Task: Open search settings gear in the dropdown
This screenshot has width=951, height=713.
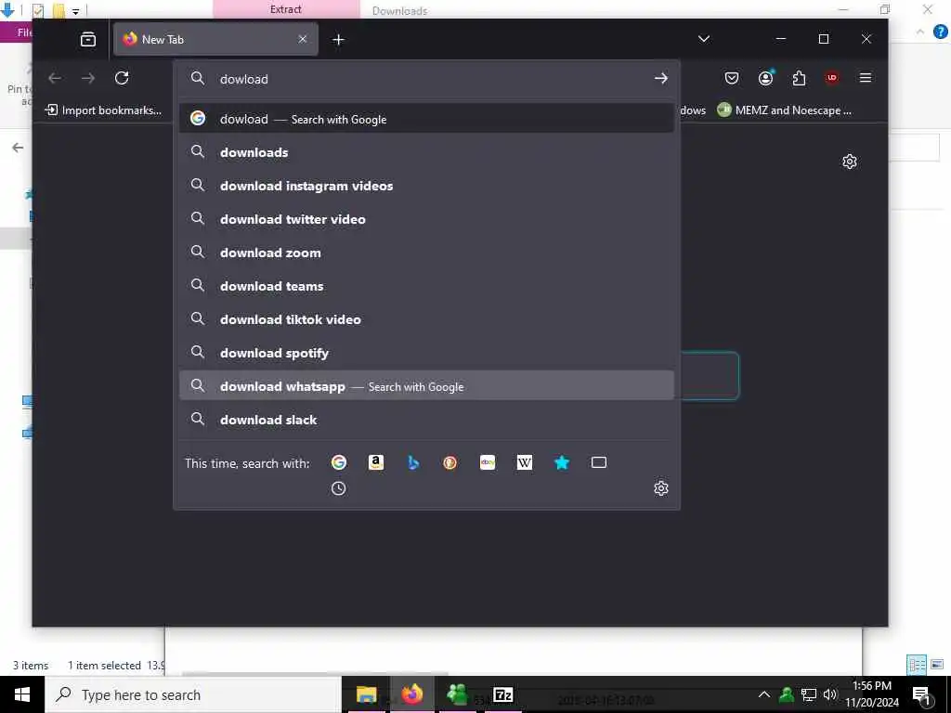Action: (x=661, y=488)
